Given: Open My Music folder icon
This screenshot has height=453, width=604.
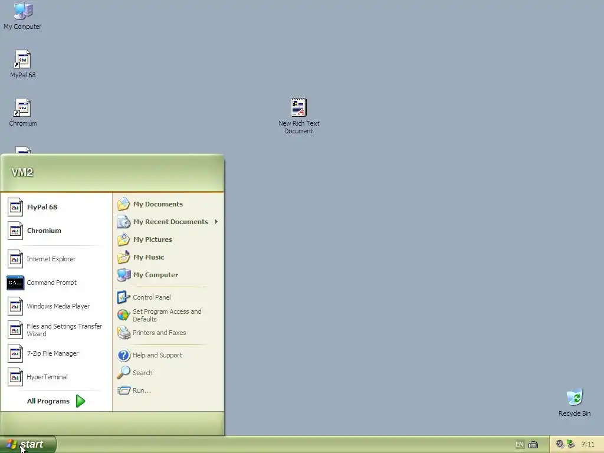Looking at the screenshot, I should [124, 257].
